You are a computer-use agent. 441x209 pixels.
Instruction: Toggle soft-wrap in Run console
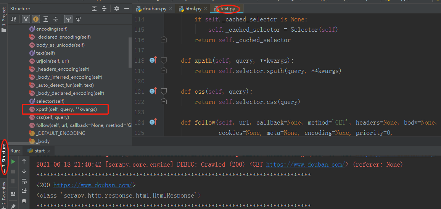pos(24,181)
